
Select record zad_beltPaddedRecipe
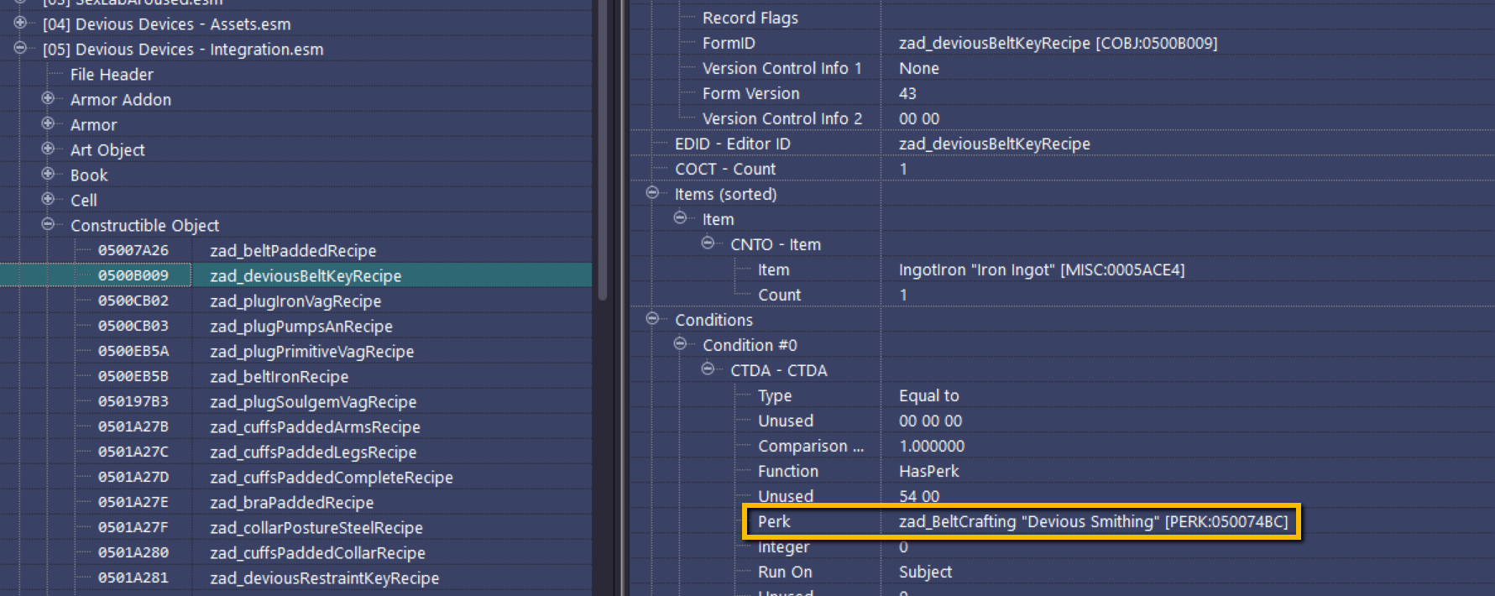(x=293, y=251)
